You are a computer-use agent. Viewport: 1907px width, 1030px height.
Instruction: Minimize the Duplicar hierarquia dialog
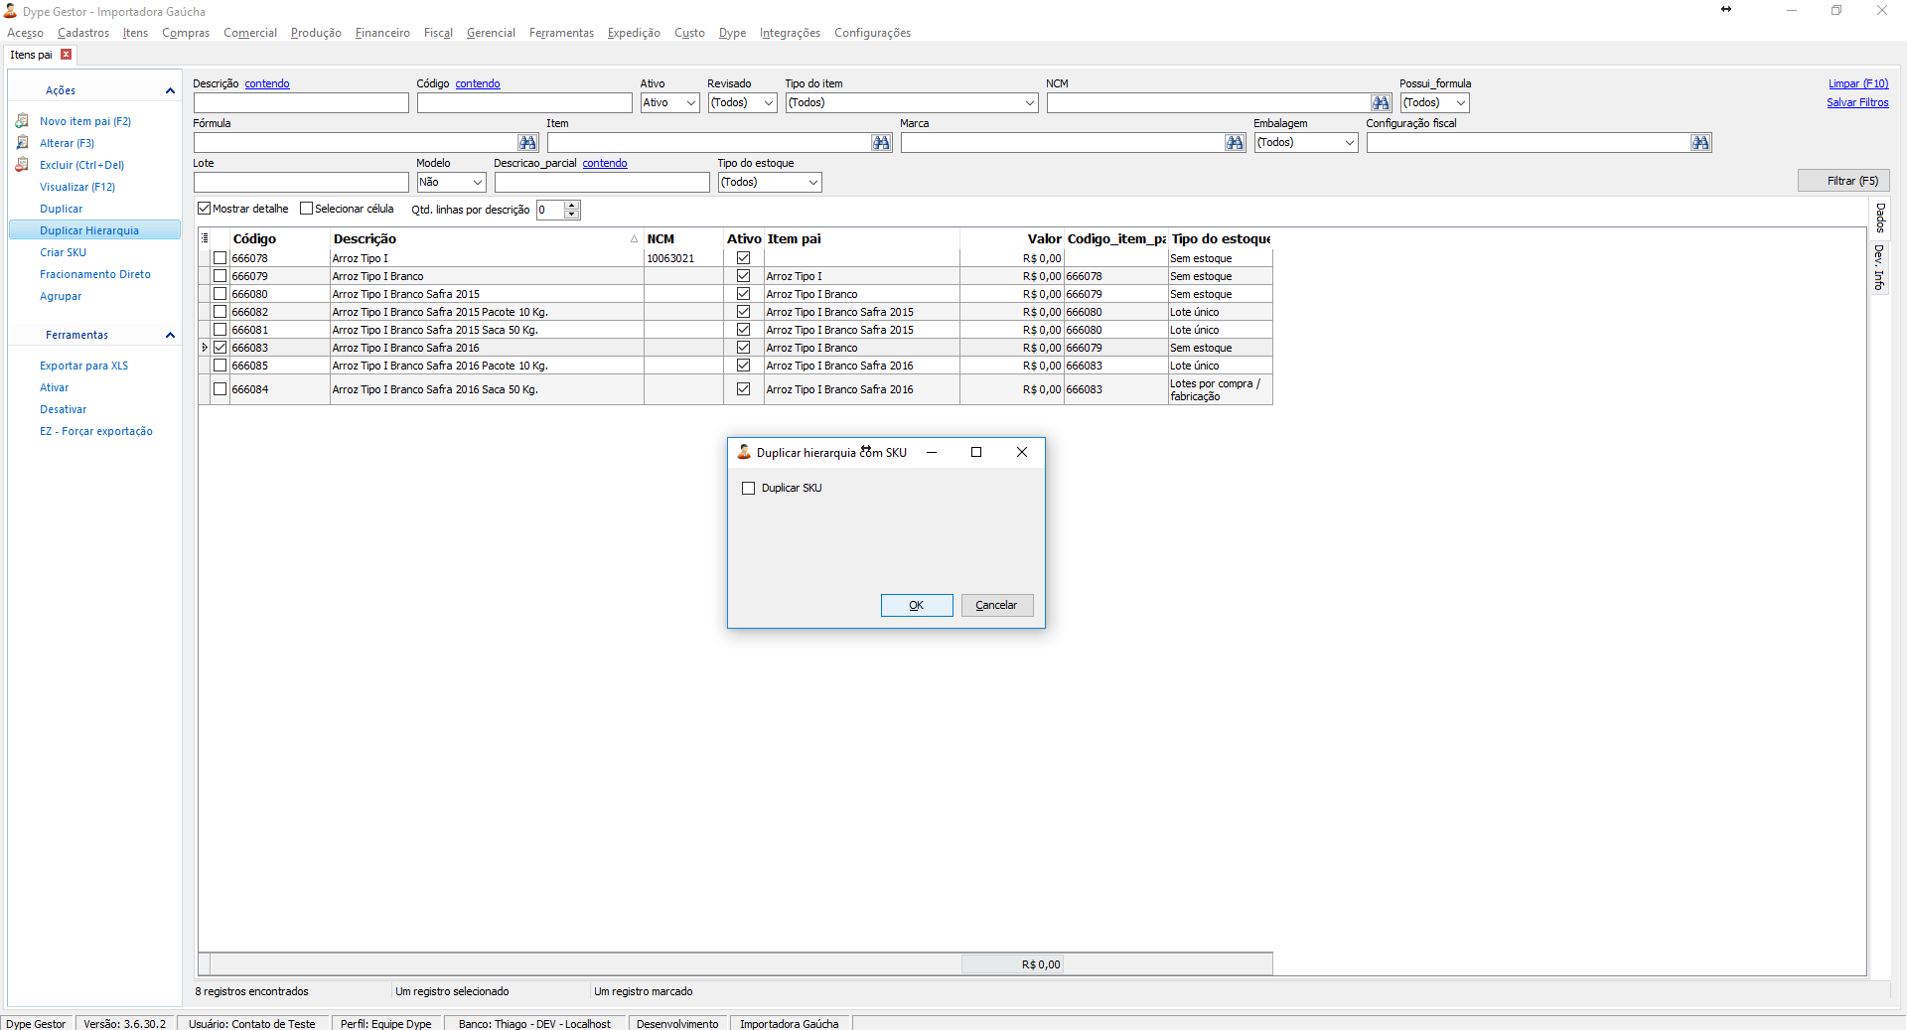(932, 452)
